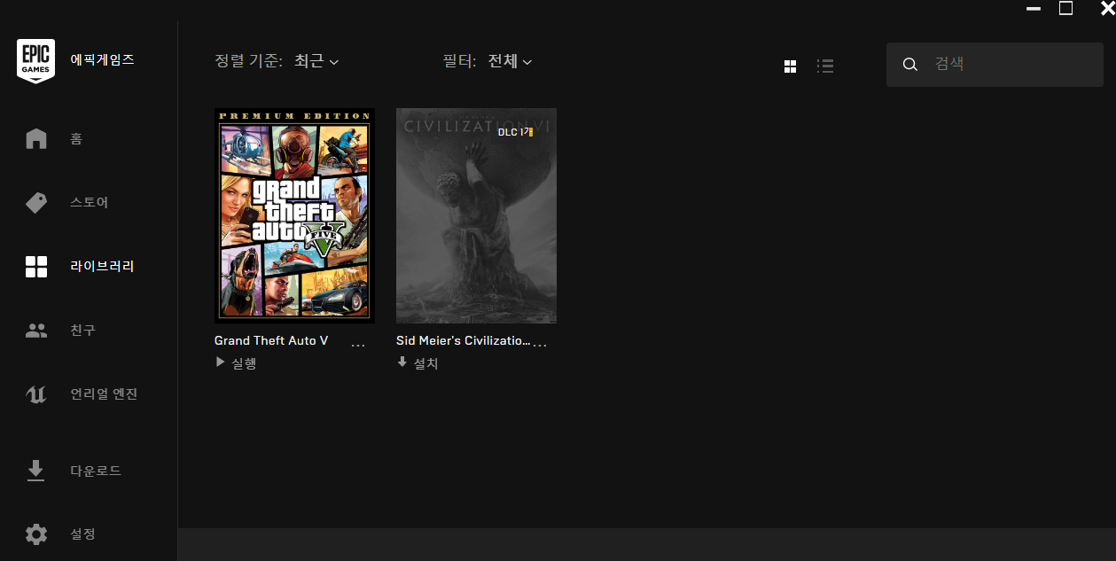Open the Grand Theft Auto V cover

click(x=294, y=216)
